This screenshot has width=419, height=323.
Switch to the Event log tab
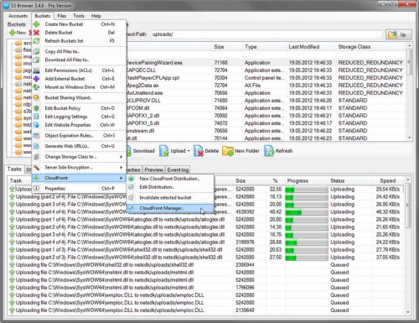(178, 169)
